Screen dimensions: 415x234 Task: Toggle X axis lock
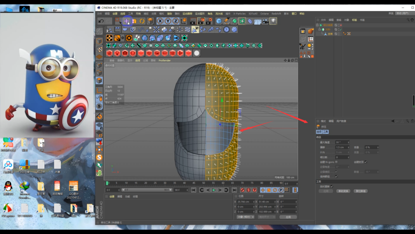pos(160,21)
